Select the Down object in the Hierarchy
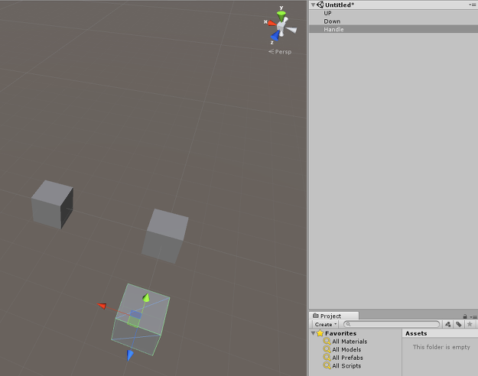Viewport: 478px width, 376px height. tap(393, 21)
